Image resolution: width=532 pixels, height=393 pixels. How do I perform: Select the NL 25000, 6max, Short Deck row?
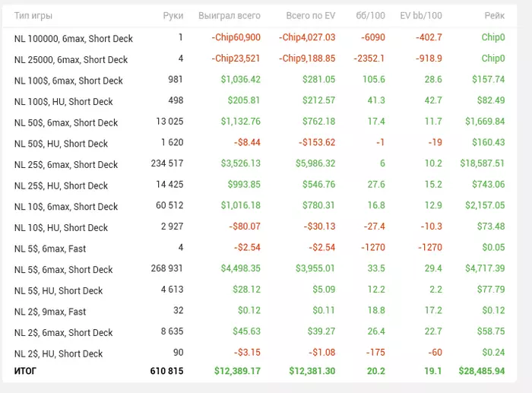tap(71, 59)
